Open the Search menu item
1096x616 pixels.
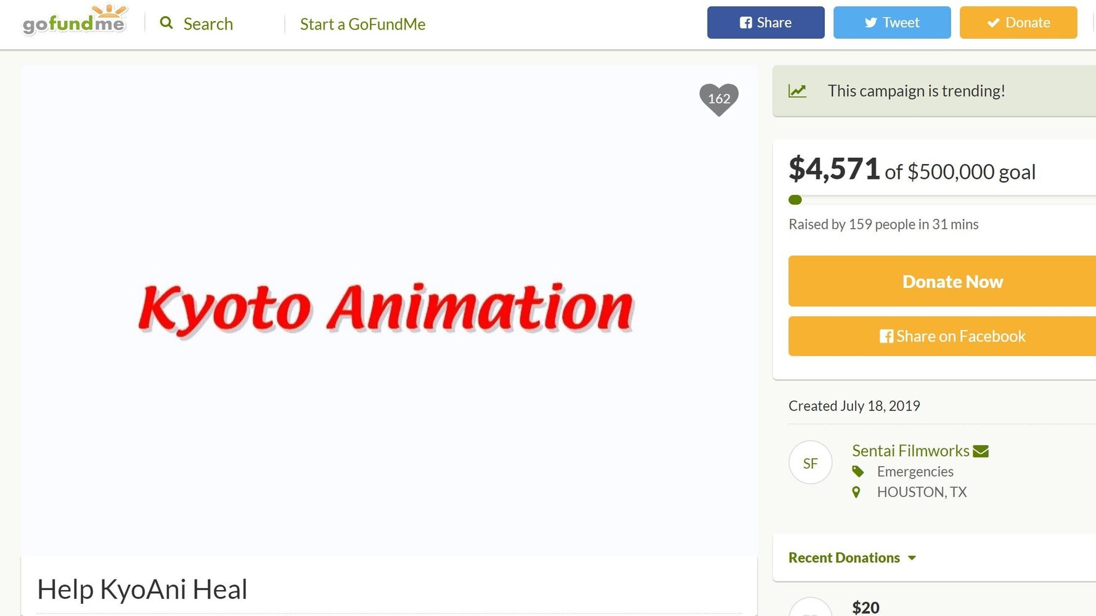coord(208,23)
